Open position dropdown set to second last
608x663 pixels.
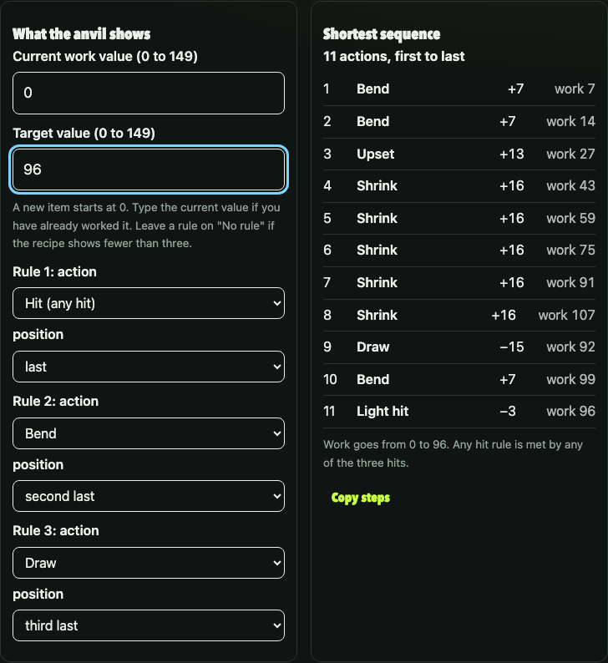149,496
